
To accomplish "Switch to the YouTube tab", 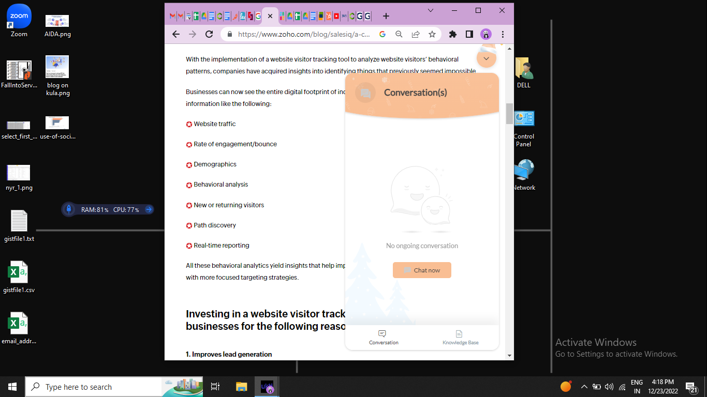I will pyautogui.click(x=336, y=16).
